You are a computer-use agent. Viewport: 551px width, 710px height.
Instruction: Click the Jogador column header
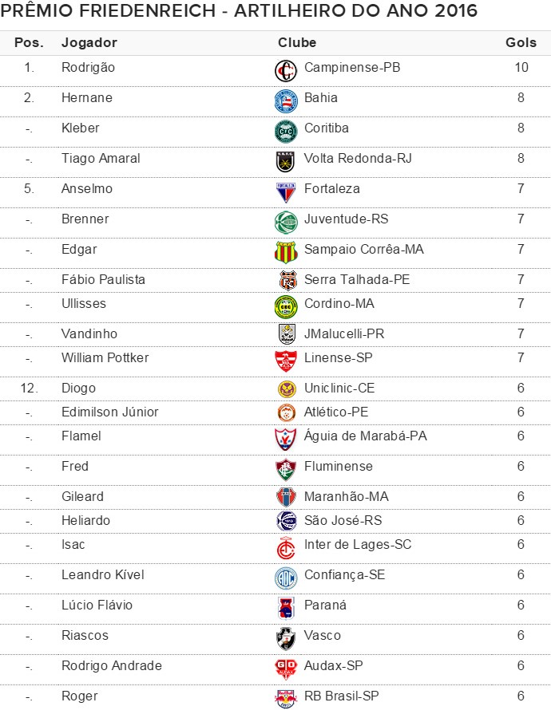coord(89,42)
